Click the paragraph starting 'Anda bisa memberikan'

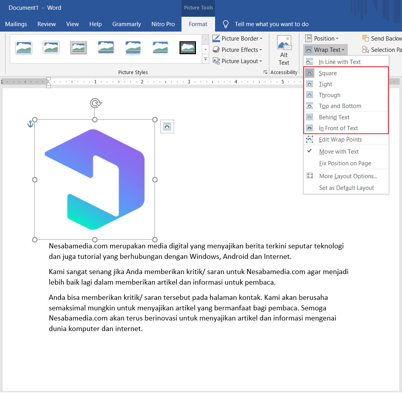pos(192,313)
